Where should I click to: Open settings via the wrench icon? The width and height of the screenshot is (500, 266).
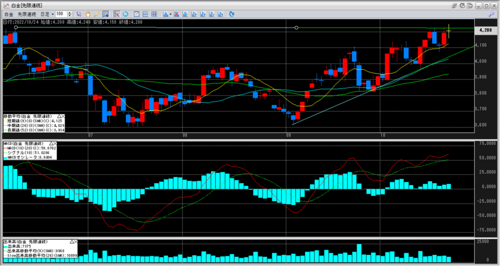click(x=491, y=14)
